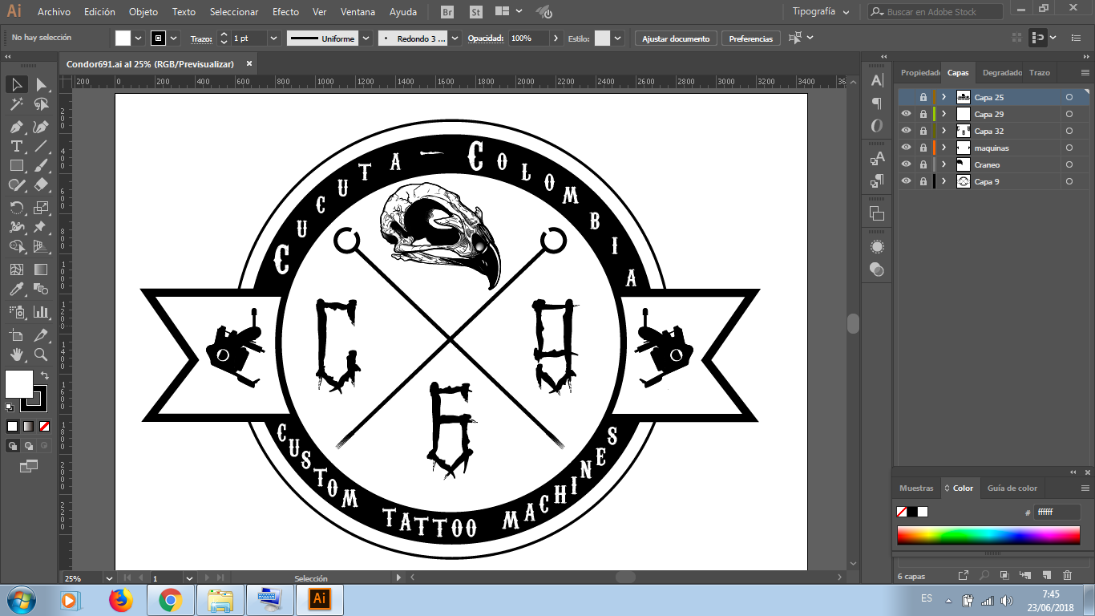Select the Direct Selection tool

[41, 84]
